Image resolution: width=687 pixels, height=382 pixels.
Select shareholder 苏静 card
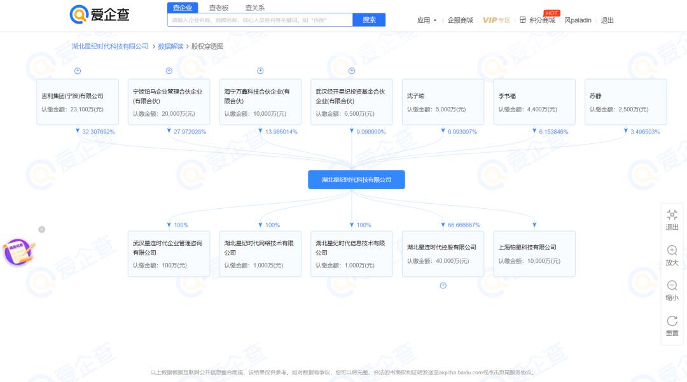click(626, 103)
